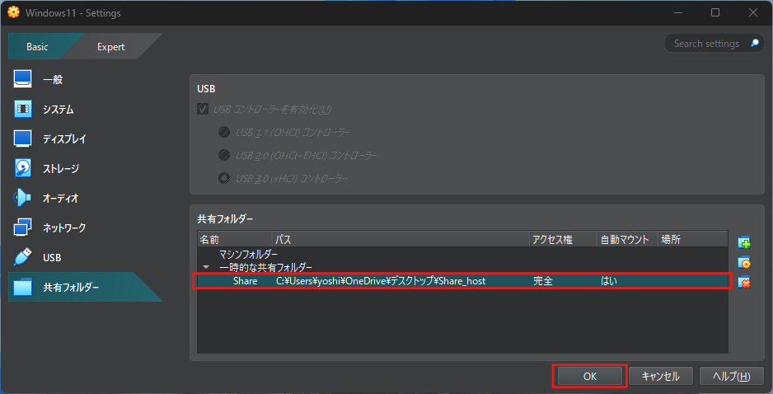Viewport: 773px width, 394px height.
Task: Click the マシンフォルダー tree row
Action: click(x=249, y=254)
